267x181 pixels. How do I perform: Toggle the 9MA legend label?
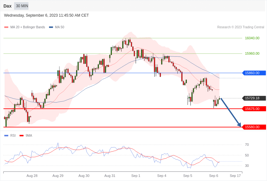[29, 136]
